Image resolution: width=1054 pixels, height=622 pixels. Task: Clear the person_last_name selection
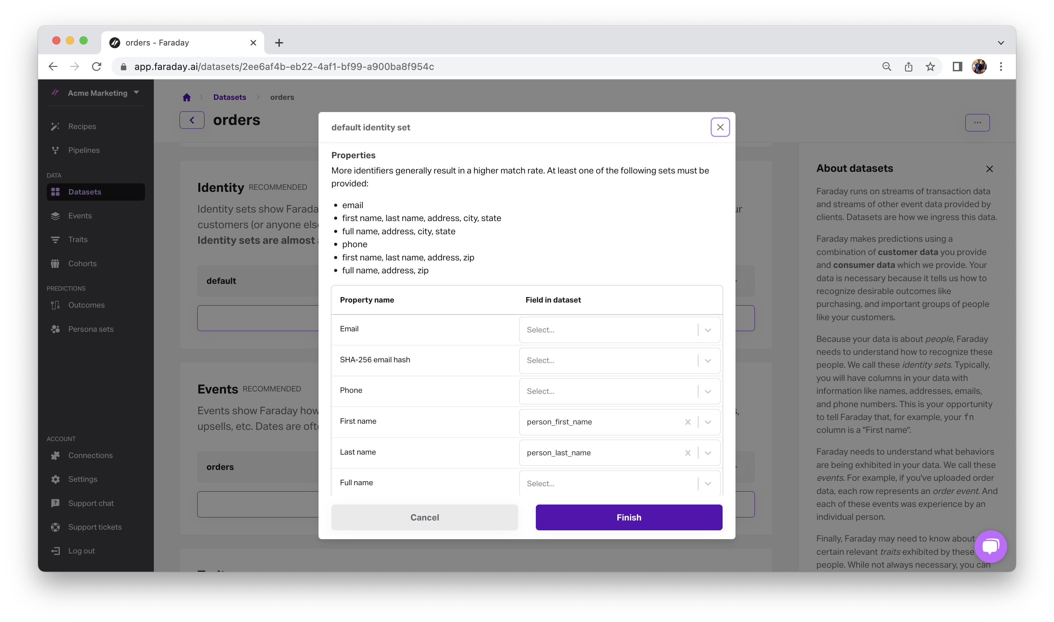click(x=687, y=453)
